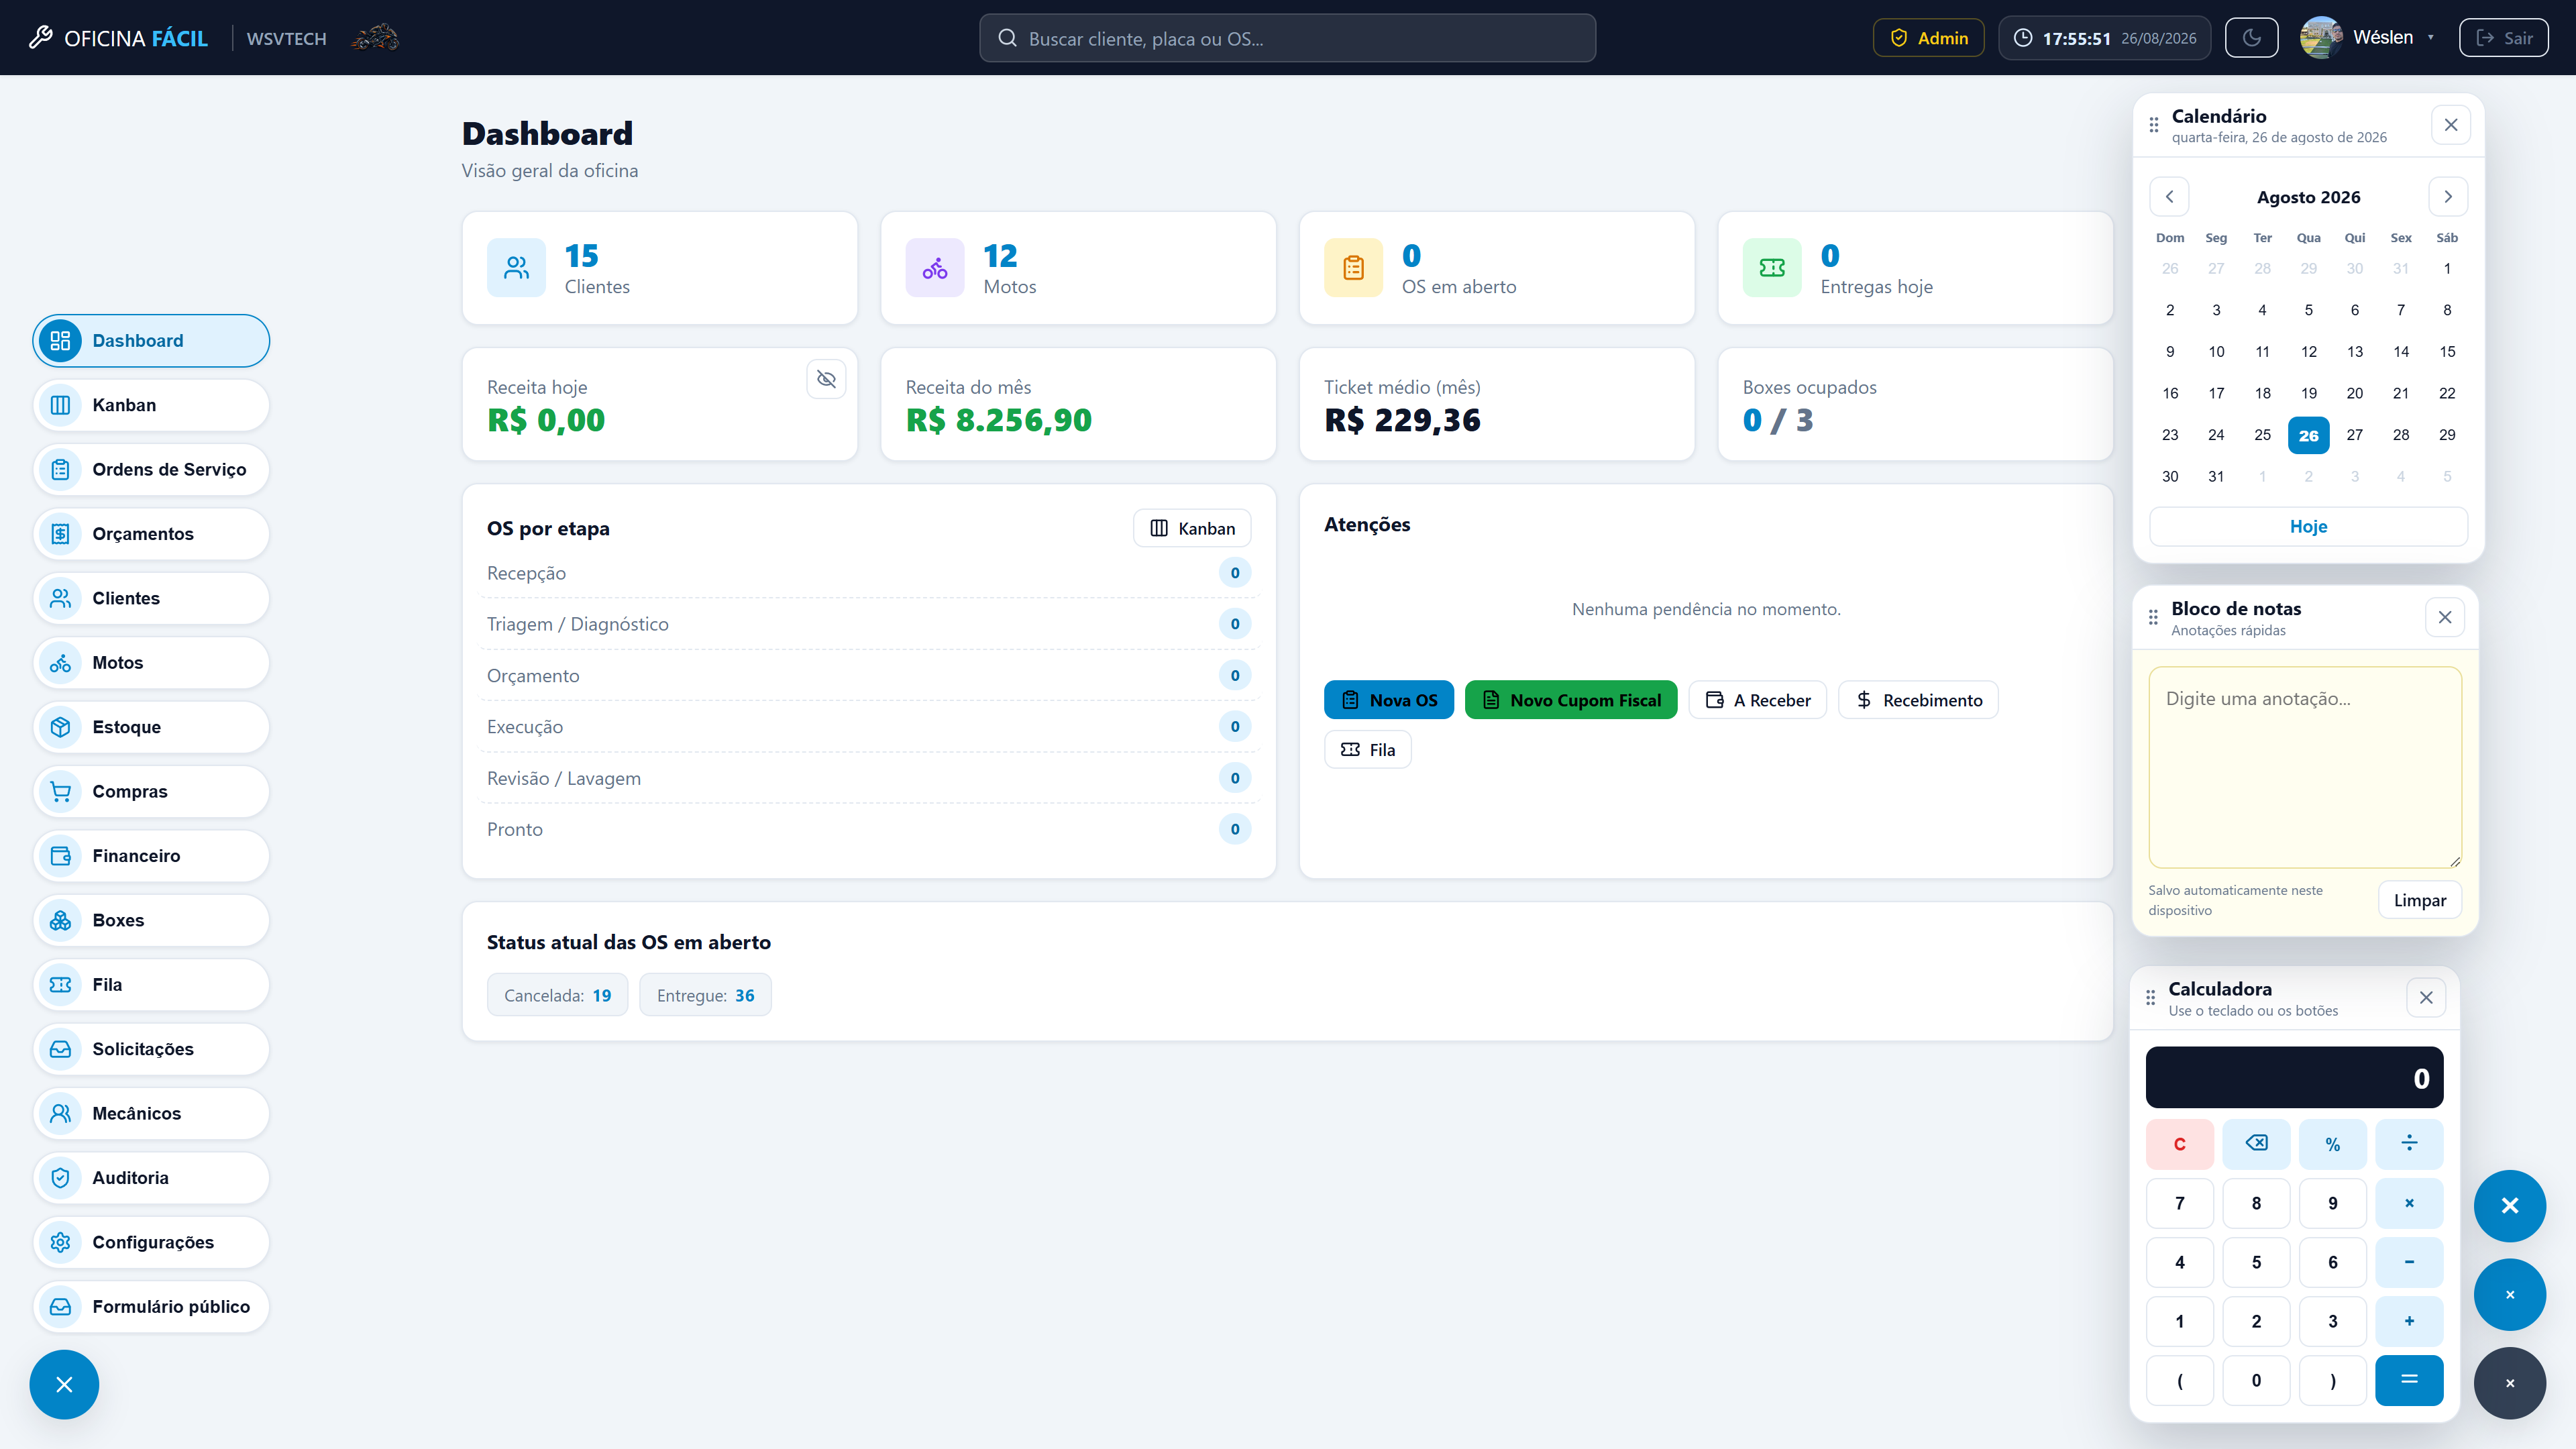Click the calculator backspace key
2576x1449 pixels.
click(2256, 1144)
